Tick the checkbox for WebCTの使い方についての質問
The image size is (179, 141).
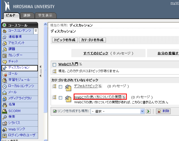pos(61,98)
